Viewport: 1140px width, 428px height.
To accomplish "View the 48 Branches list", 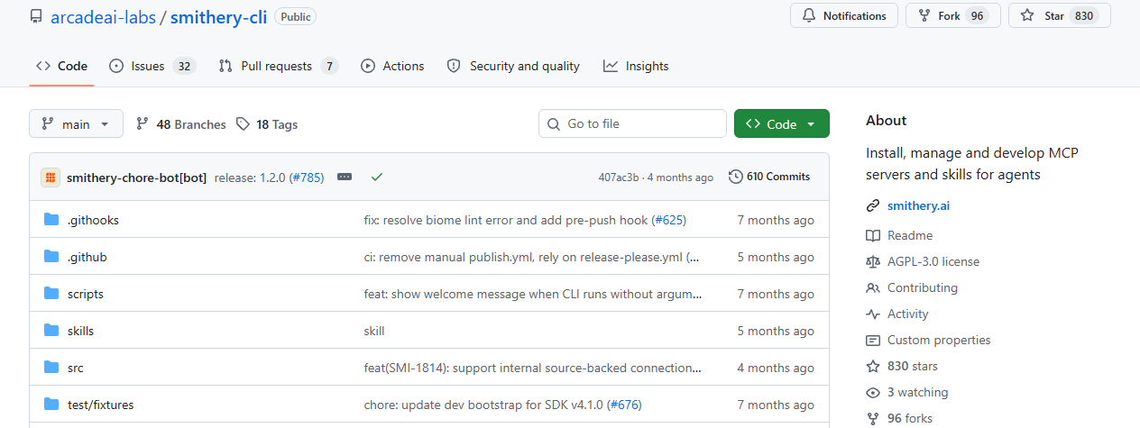I will point(181,124).
